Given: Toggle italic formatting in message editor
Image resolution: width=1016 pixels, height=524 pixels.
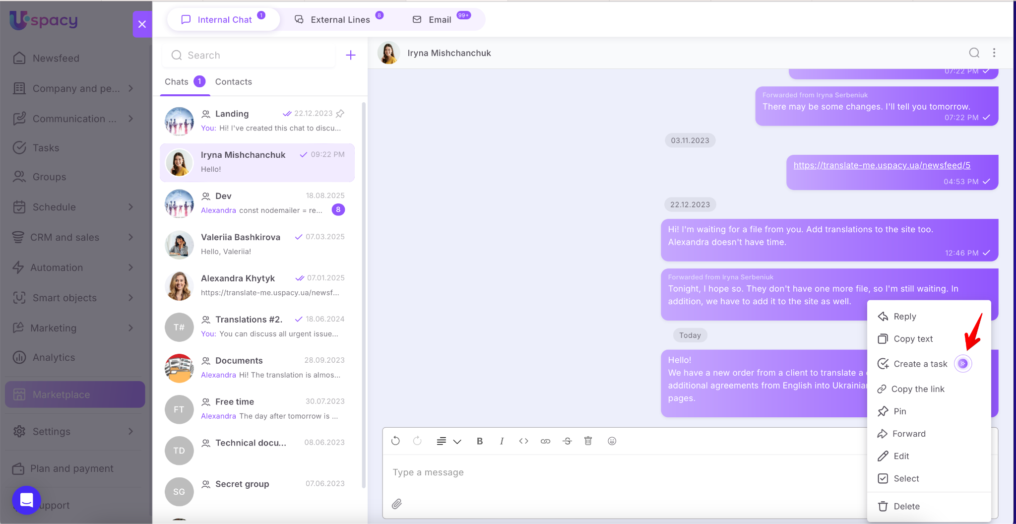Looking at the screenshot, I should point(502,441).
